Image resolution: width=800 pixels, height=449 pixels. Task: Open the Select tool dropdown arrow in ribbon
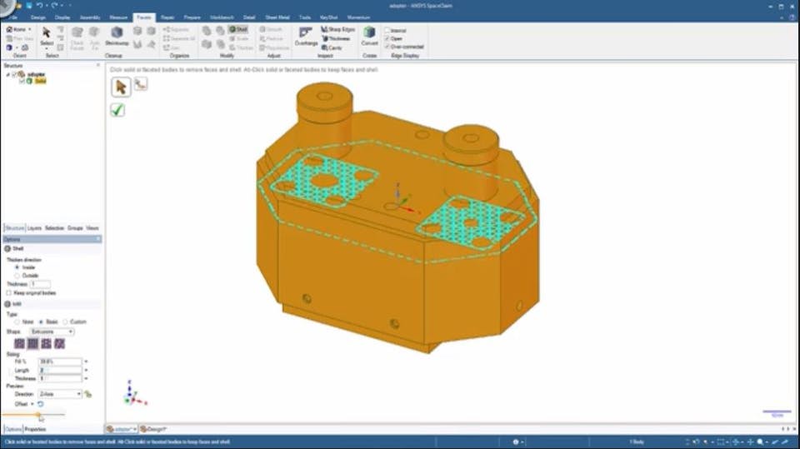point(47,48)
